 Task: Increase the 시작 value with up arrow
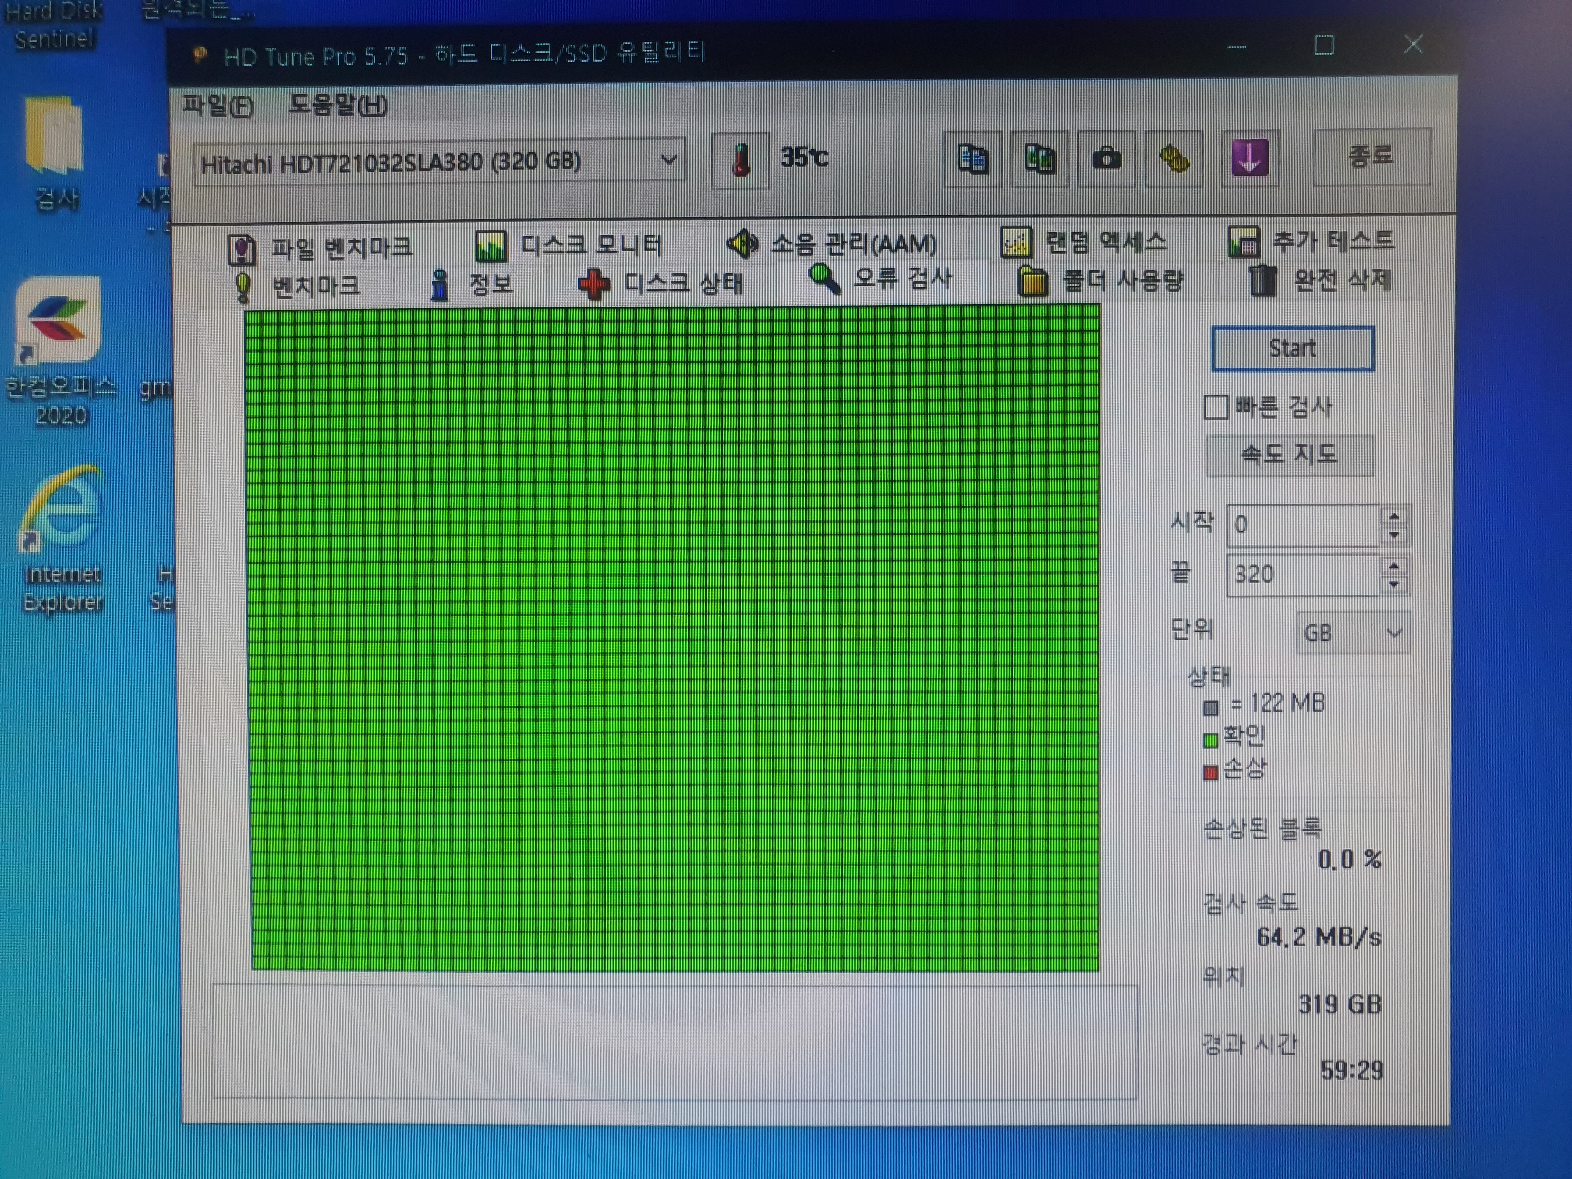[x=1394, y=516]
